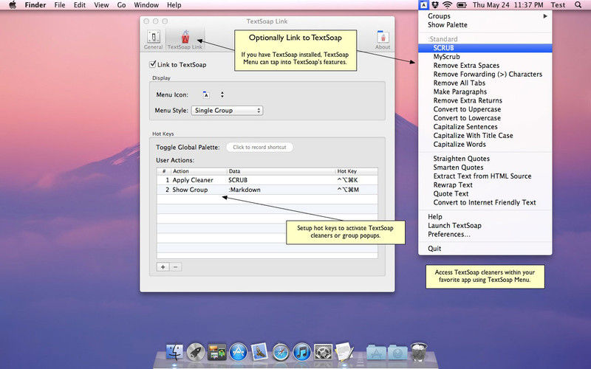The width and height of the screenshot is (591, 369).
Task: Click the minus button to remove action
Action: click(x=176, y=266)
